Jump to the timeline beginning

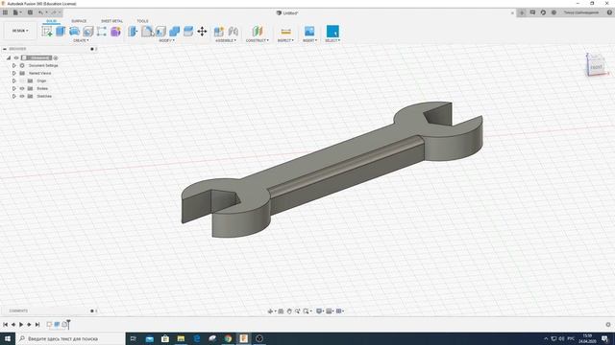[5, 324]
